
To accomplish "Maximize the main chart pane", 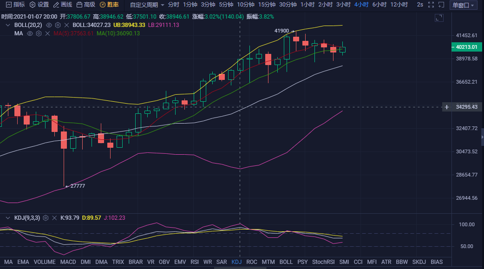I will [439, 18].
